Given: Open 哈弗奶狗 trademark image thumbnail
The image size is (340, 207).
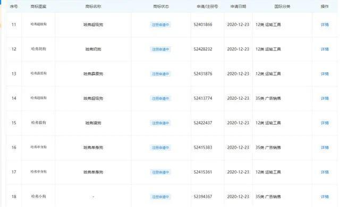Looking at the screenshot, I should [x=38, y=49].
